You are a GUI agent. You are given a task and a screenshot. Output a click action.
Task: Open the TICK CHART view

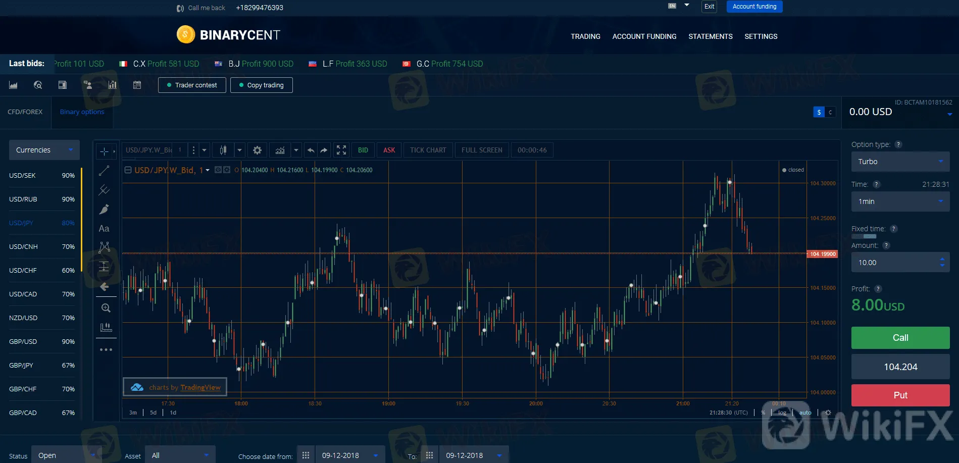point(428,150)
